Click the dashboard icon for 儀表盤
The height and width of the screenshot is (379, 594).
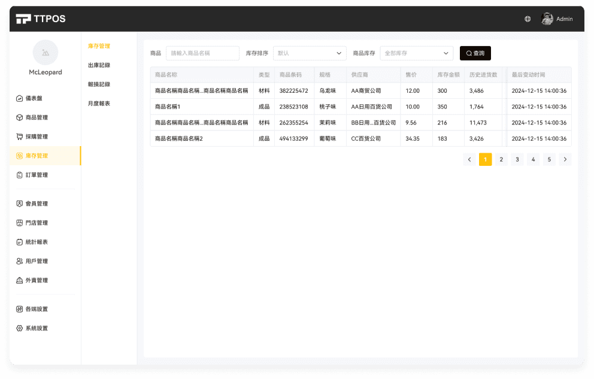20,98
